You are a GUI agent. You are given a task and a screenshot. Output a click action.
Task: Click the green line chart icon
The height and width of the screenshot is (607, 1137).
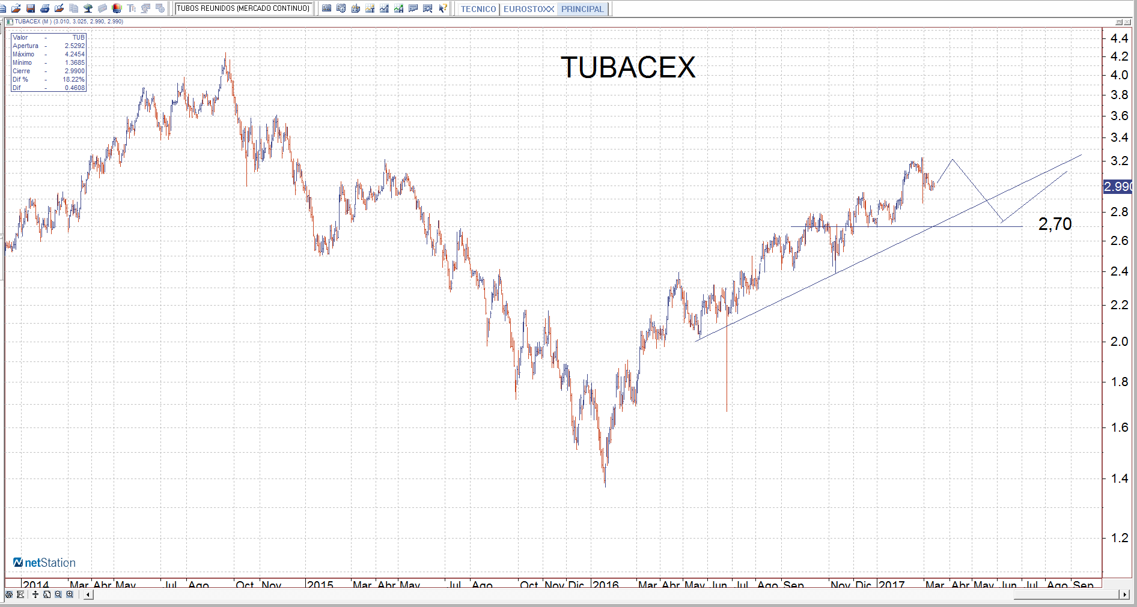point(399,8)
